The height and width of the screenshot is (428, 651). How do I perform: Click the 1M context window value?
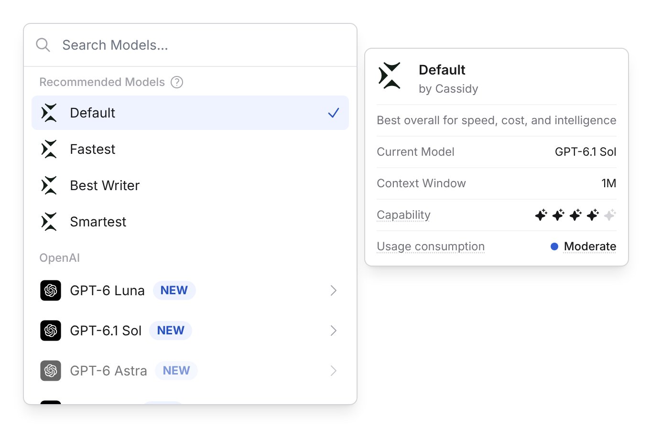pyautogui.click(x=609, y=183)
